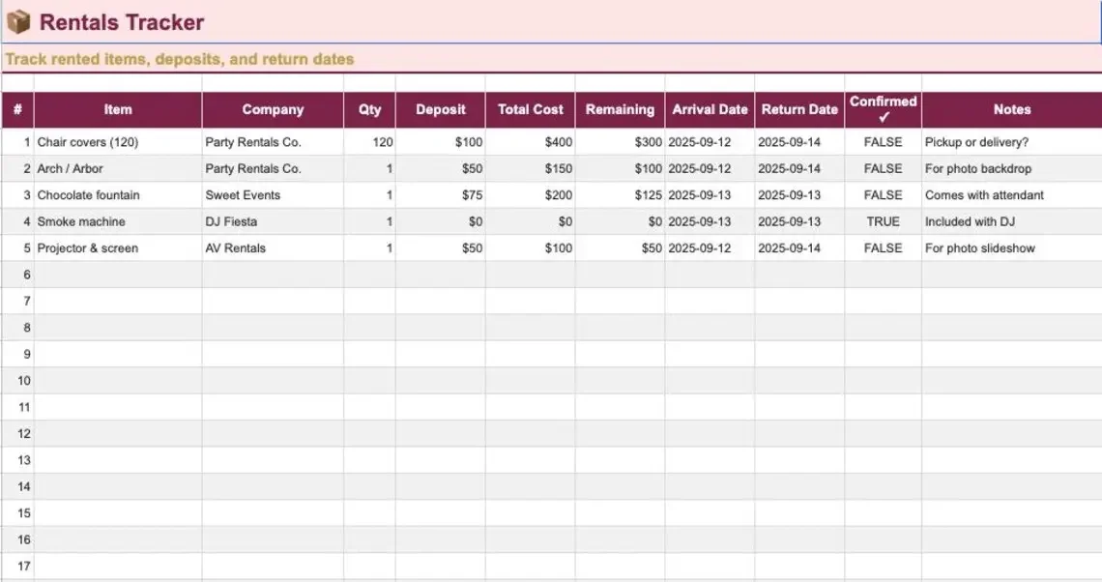Click the Notes column header

pyautogui.click(x=1012, y=109)
